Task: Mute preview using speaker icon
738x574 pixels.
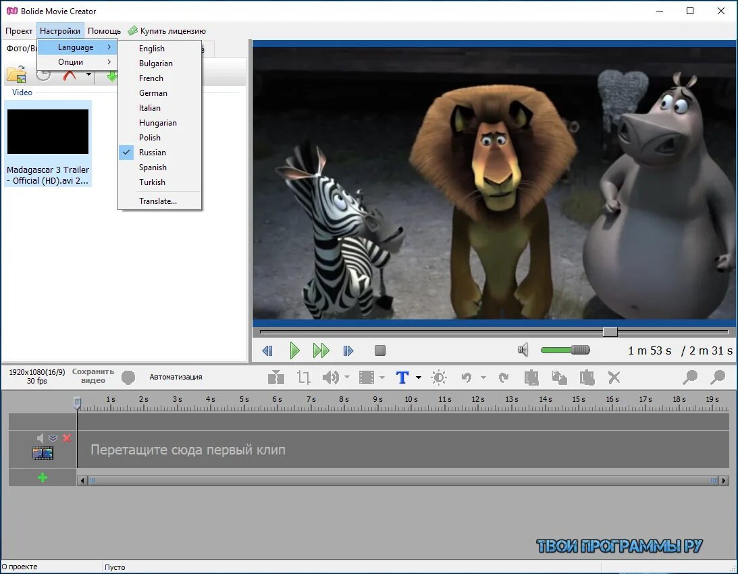Action: (523, 350)
